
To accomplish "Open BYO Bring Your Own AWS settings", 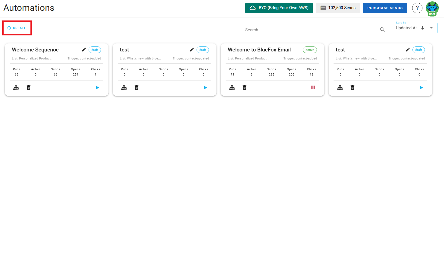I will (x=279, y=8).
